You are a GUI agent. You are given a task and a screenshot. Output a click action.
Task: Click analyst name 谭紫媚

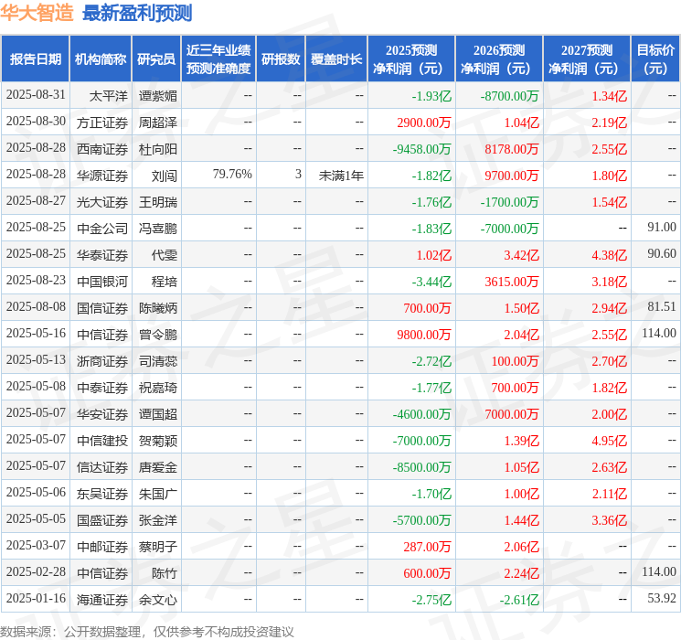point(157,96)
